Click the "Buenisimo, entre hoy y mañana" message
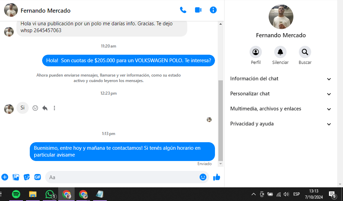 pos(122,151)
